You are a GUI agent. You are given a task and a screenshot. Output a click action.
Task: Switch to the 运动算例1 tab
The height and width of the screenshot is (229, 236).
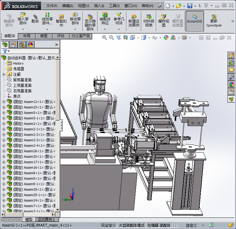[46, 220]
